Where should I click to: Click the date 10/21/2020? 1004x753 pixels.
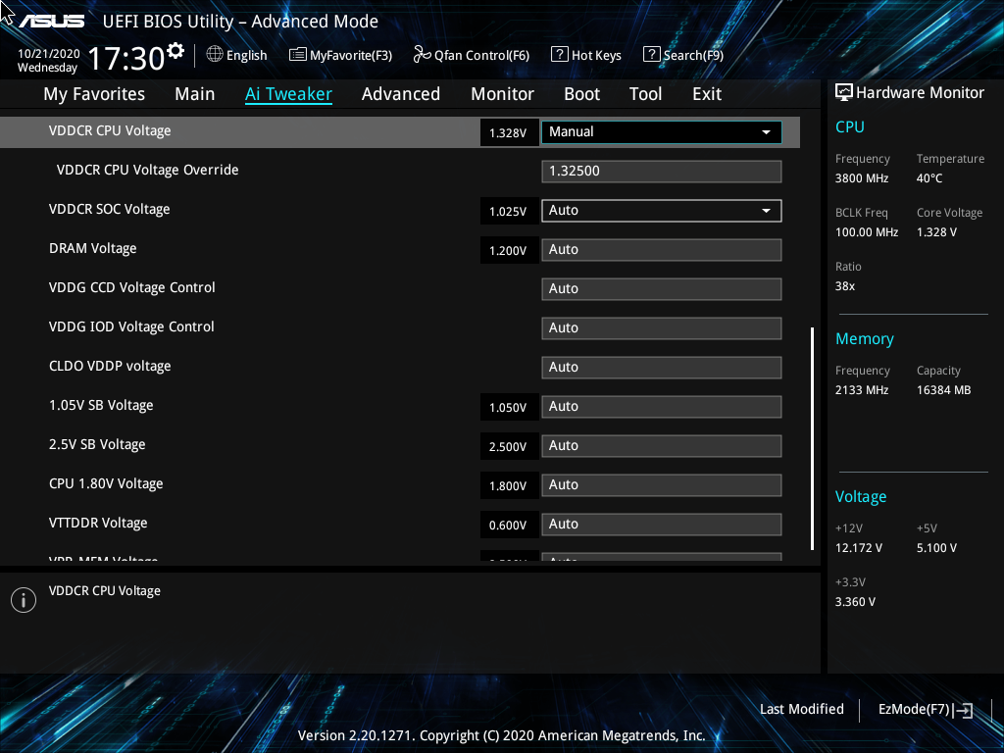[x=49, y=54]
